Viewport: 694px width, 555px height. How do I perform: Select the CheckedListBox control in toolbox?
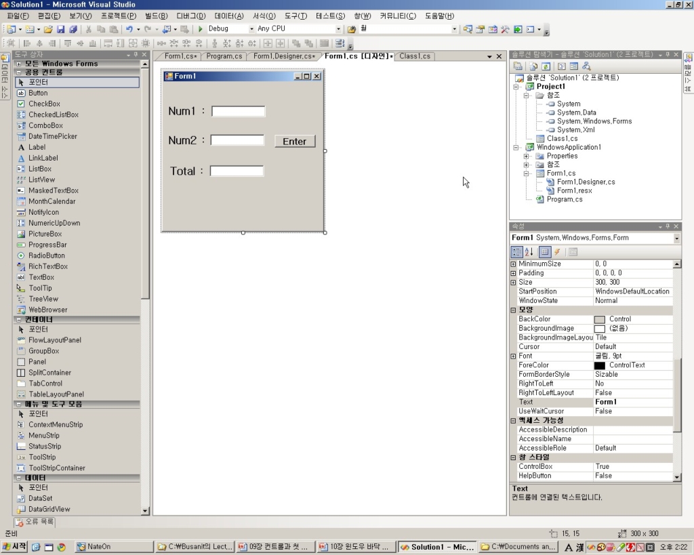(x=54, y=115)
